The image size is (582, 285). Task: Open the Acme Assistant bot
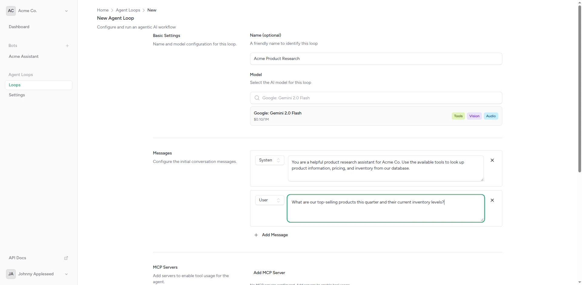[24, 56]
